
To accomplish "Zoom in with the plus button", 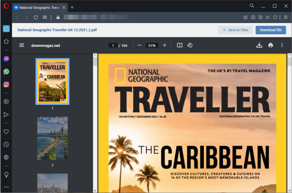I will tap(165, 45).
